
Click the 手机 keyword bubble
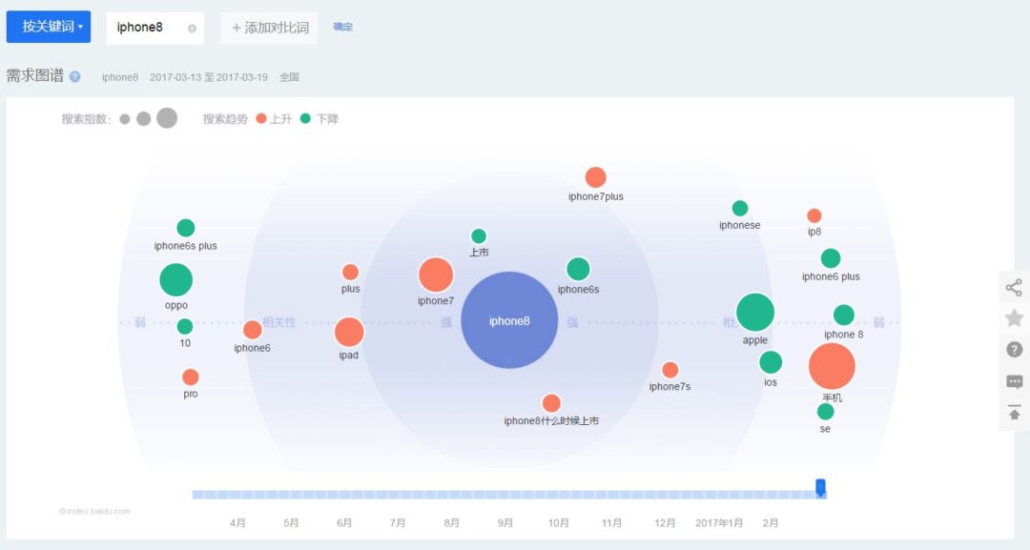831,365
